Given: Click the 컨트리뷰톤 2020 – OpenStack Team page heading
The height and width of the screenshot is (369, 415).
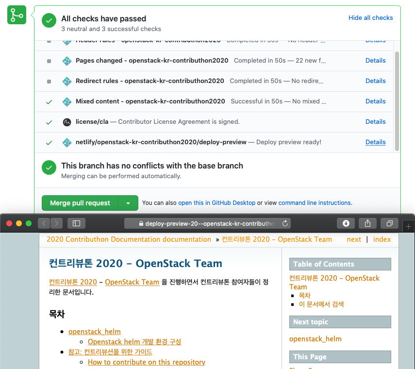Looking at the screenshot, I should point(135,264).
